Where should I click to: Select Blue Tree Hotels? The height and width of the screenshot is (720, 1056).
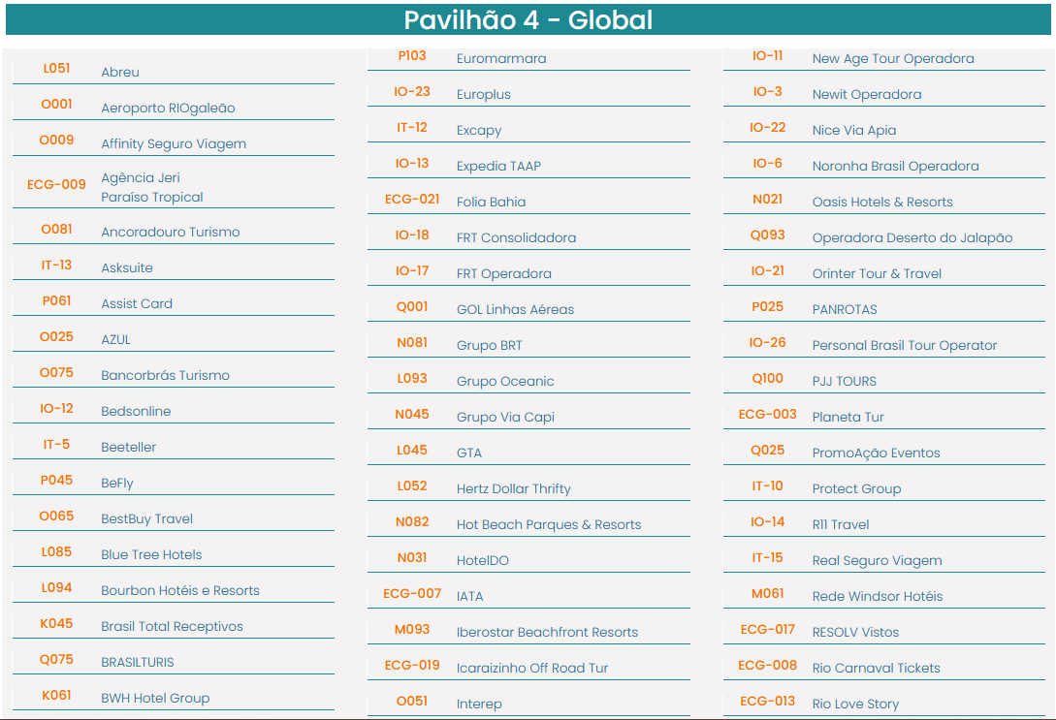[151, 554]
